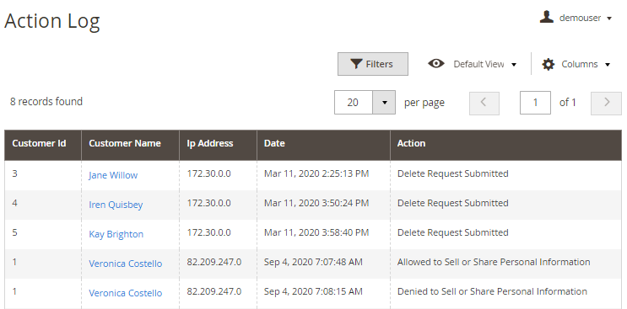
Task: Open Jane Willow customer link
Action: click(113, 175)
